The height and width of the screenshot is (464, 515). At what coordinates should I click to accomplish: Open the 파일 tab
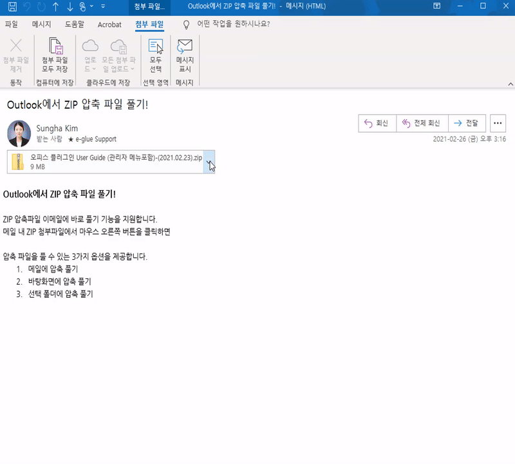coord(11,24)
